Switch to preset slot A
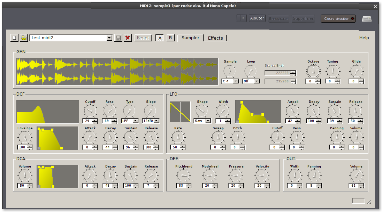This screenshot has width=382, height=212. [160, 38]
